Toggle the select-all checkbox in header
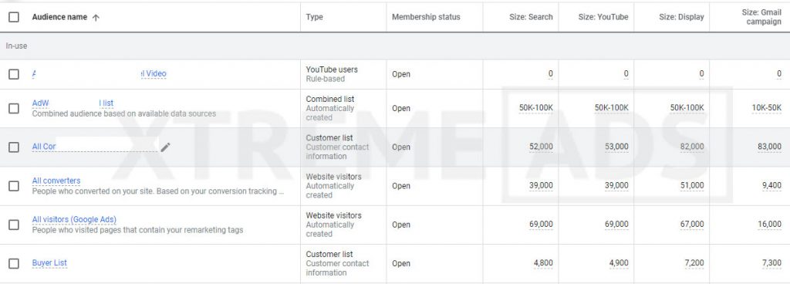Viewport: 790px width, 284px height. click(x=14, y=17)
